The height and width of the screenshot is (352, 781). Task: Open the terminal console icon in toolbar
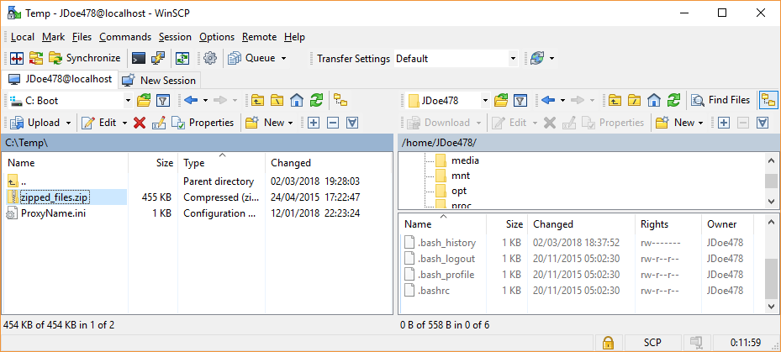(x=139, y=58)
